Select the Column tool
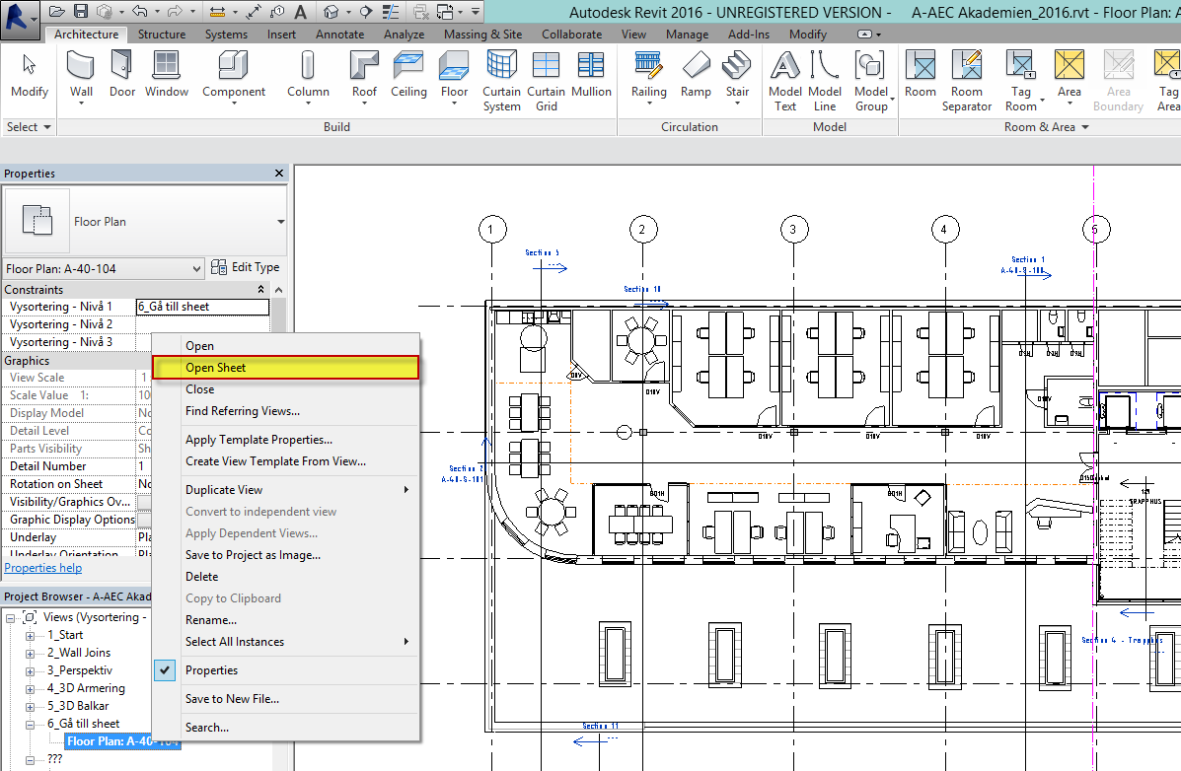The width and height of the screenshot is (1181, 771). click(308, 74)
